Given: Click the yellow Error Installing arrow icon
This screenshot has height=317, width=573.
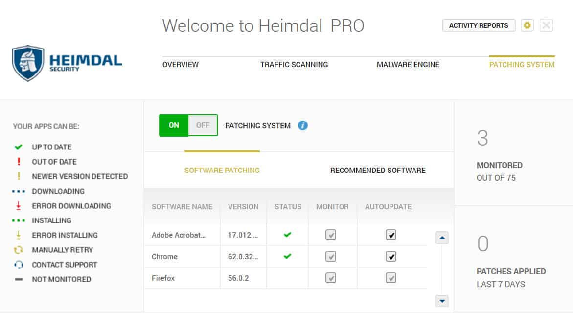Looking at the screenshot, I should click(19, 235).
